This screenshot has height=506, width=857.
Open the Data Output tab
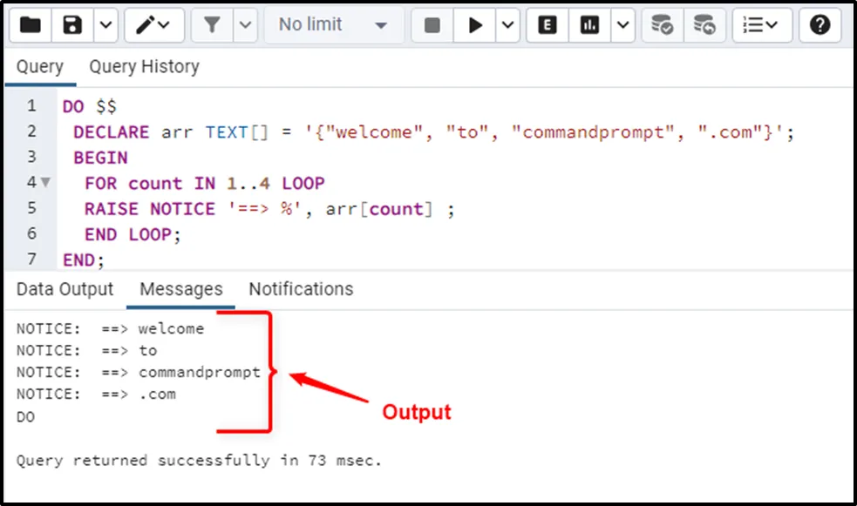(65, 289)
